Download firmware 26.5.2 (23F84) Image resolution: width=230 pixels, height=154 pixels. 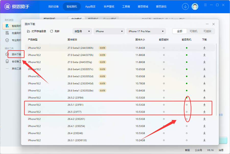tap(204, 97)
